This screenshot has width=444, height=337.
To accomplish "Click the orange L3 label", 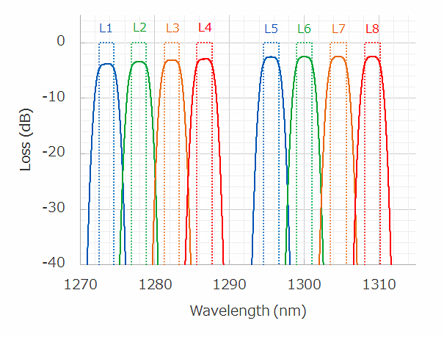I will [172, 29].
